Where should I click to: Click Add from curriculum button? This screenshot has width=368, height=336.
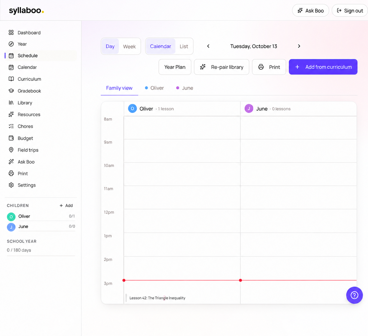click(x=323, y=67)
